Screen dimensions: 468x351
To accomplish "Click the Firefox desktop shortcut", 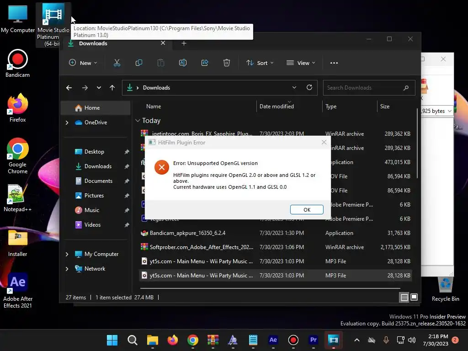I will 18,108.
